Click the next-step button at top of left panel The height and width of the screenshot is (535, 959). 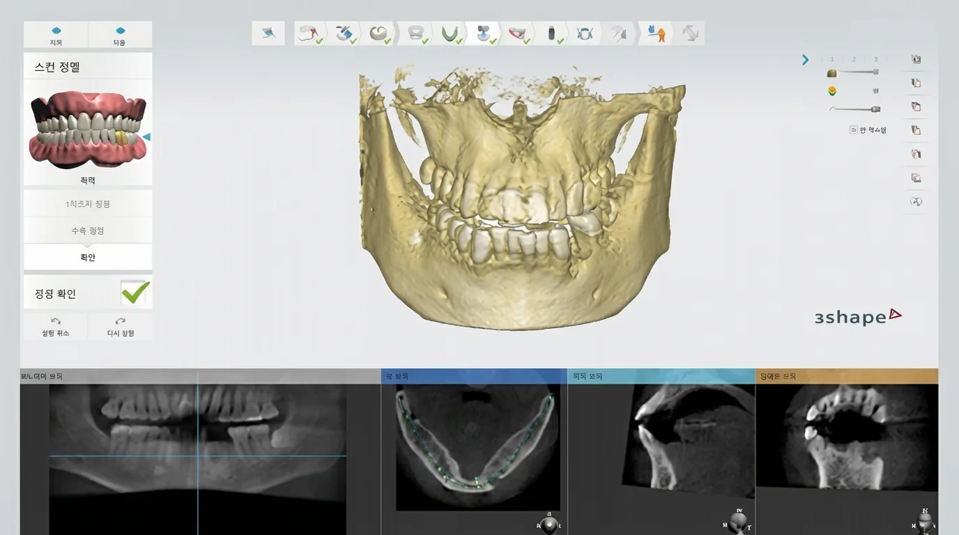(x=120, y=35)
